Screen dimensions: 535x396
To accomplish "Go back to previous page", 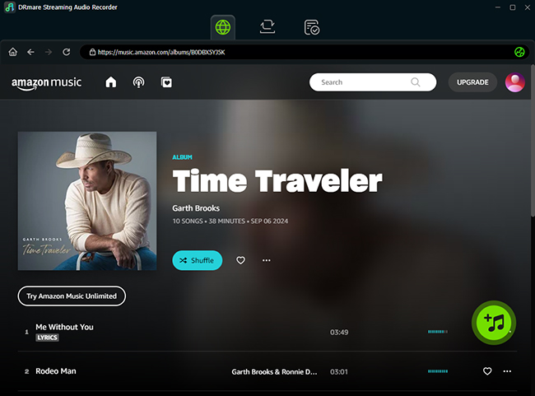I will (30, 52).
